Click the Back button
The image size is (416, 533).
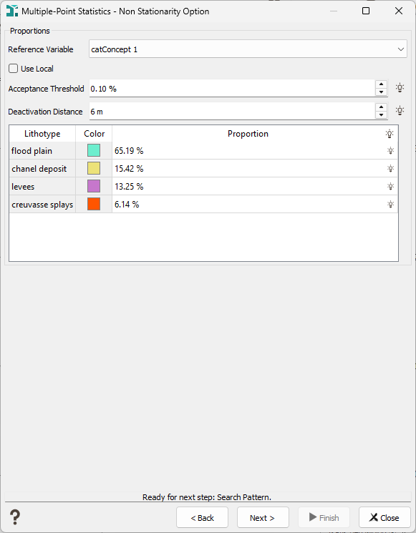(202, 518)
